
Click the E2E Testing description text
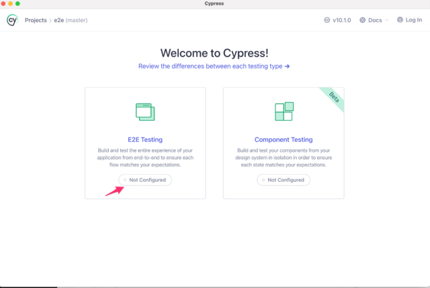click(145, 158)
